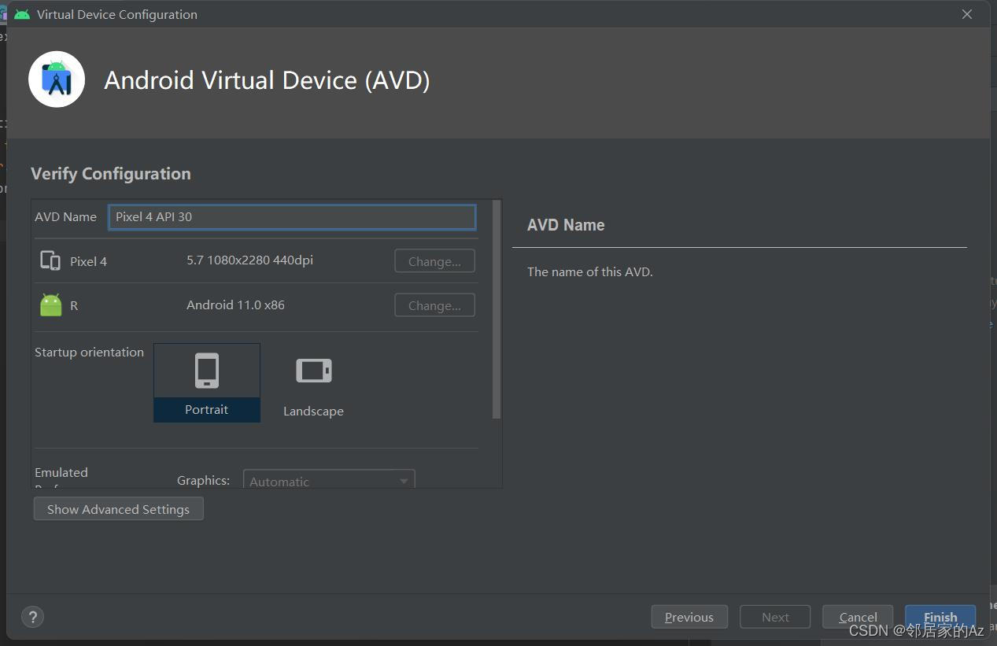Change the Android 11.0 x86 system image
997x646 pixels.
434,305
